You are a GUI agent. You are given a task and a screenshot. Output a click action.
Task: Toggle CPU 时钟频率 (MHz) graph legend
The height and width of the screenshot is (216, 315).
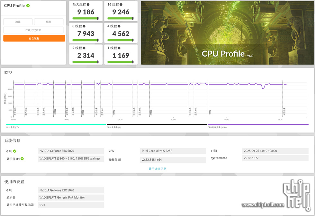pyautogui.click(x=258, y=126)
